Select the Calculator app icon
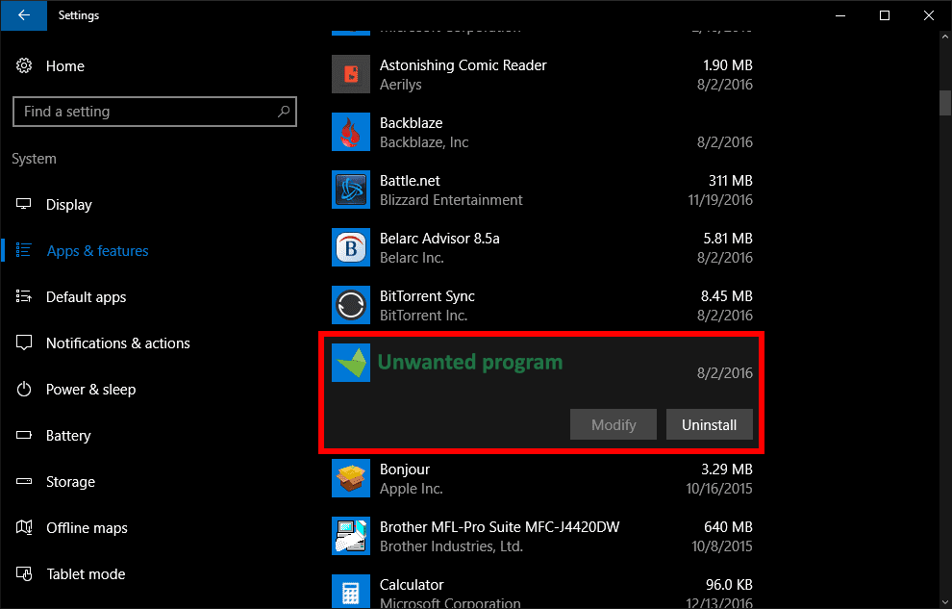 point(351,592)
